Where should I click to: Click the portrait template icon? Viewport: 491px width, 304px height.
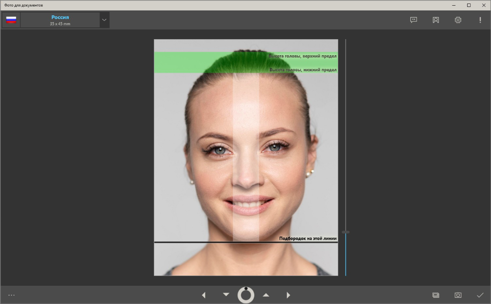point(436,20)
